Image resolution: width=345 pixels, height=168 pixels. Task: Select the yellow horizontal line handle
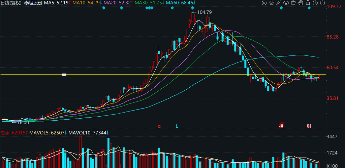pos(64,75)
